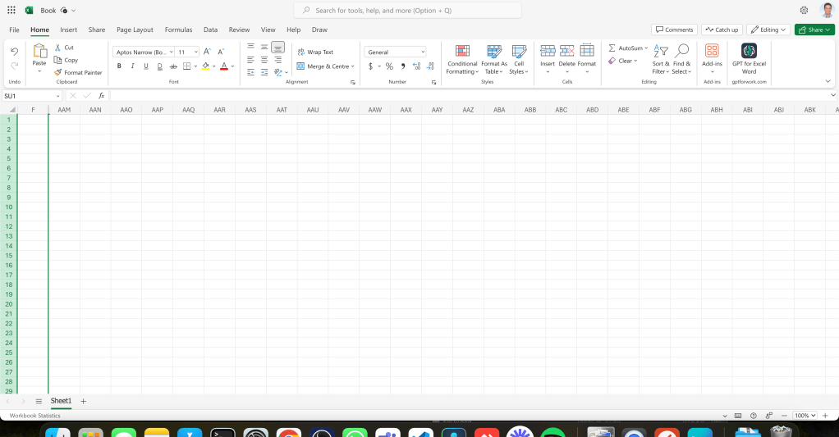Open the font name dropdown
The image size is (839, 437).
click(x=172, y=52)
